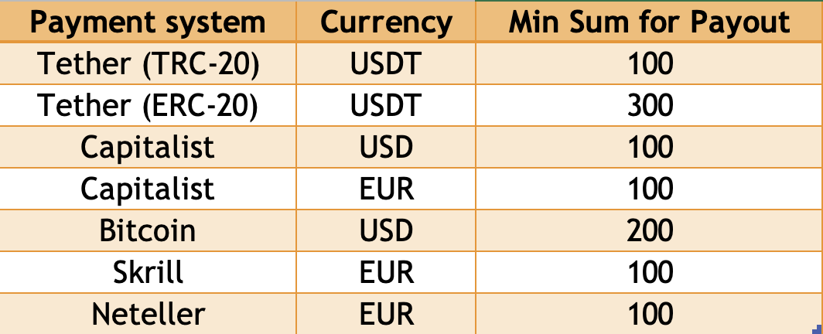Click the first Capitalist cell with USD
Image resolution: width=823 pixels, height=334 pixels.
click(x=148, y=148)
